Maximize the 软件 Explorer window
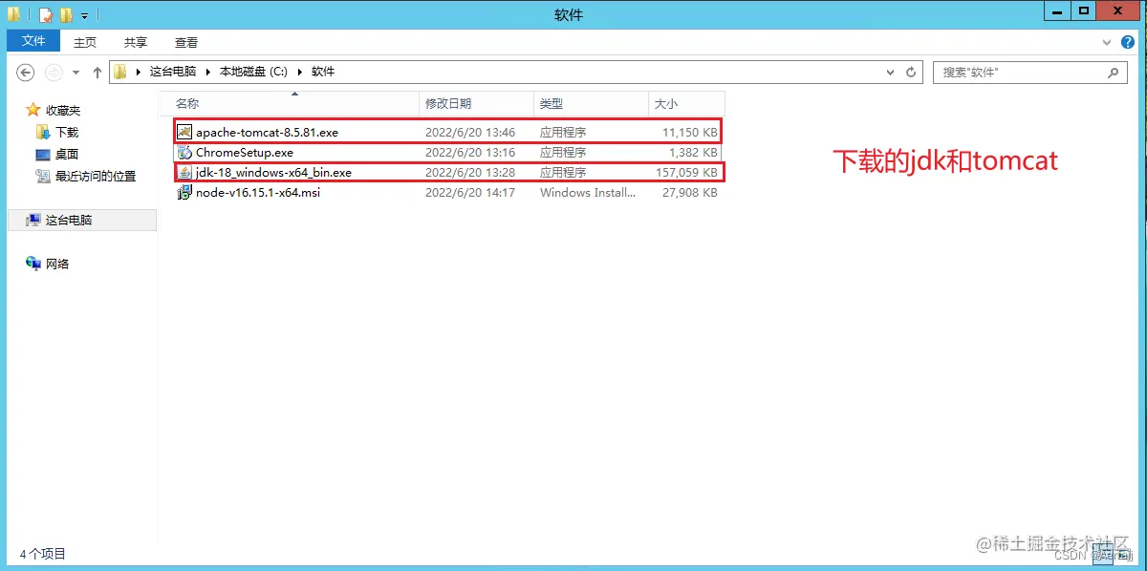This screenshot has width=1147, height=571. point(1083,11)
